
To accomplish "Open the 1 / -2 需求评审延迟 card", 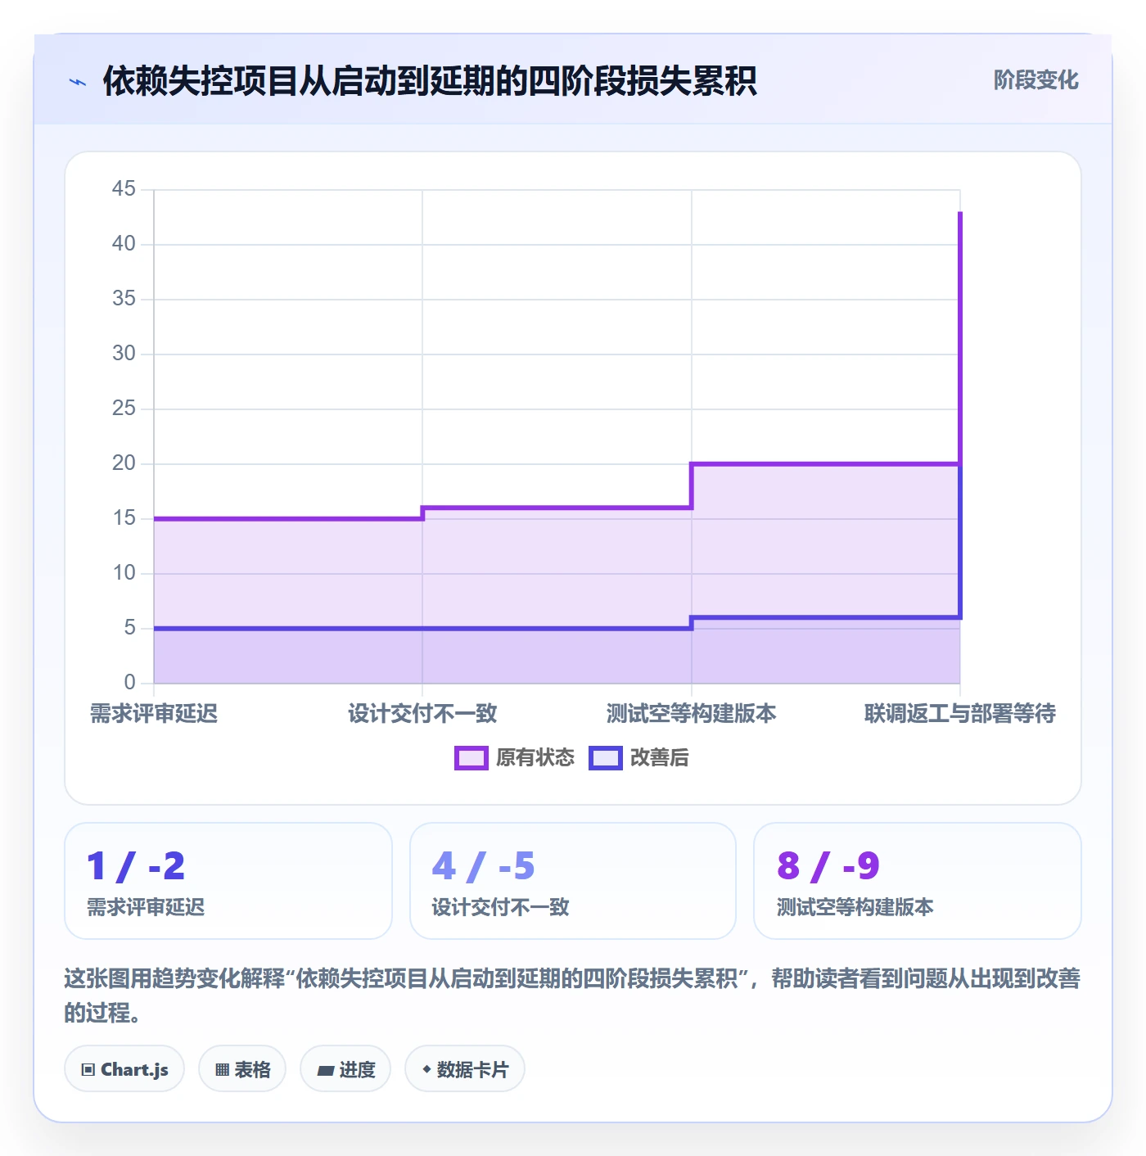I will [228, 881].
